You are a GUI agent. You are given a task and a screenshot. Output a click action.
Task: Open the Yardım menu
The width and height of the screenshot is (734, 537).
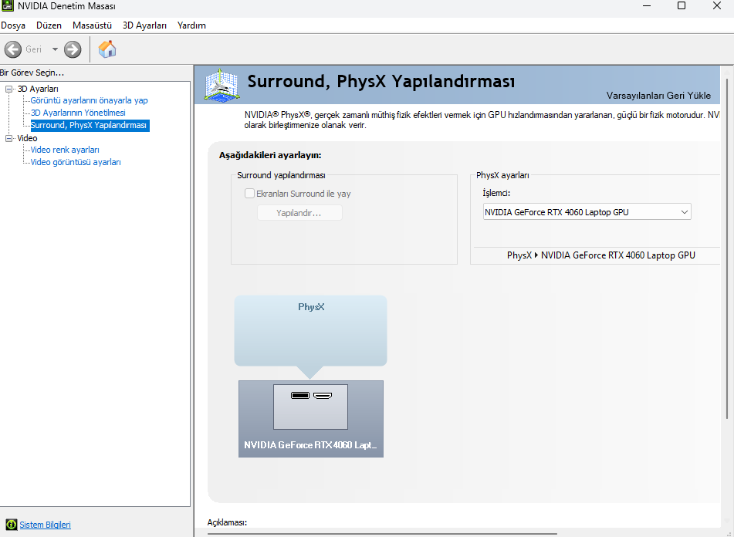(191, 25)
